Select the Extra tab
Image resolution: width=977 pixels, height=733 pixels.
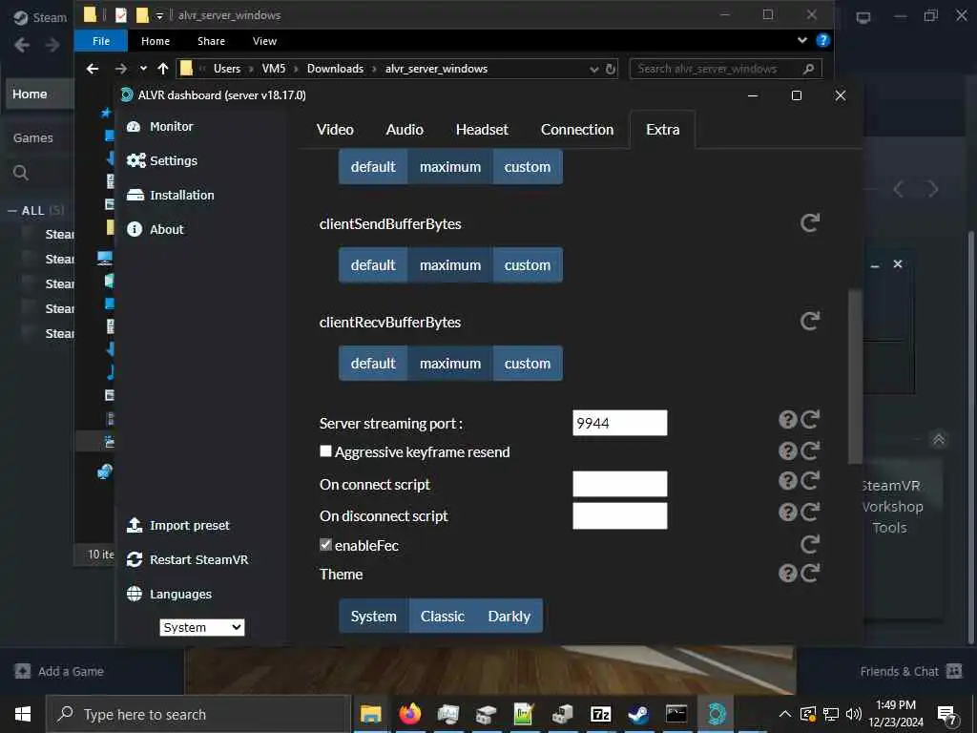click(662, 130)
